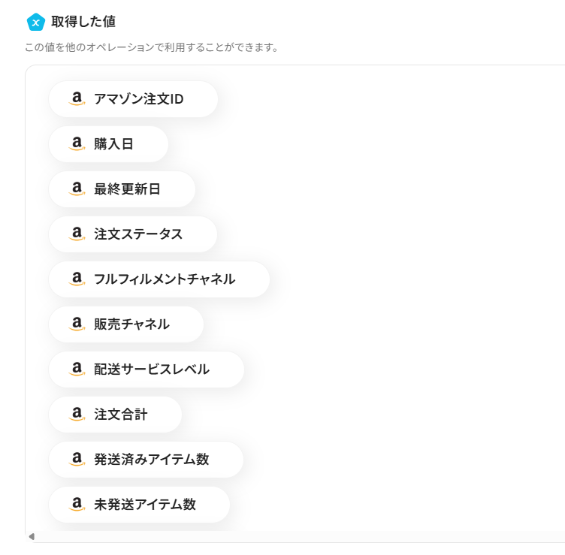Select the フルフィルメントチャネル value

coord(164,279)
